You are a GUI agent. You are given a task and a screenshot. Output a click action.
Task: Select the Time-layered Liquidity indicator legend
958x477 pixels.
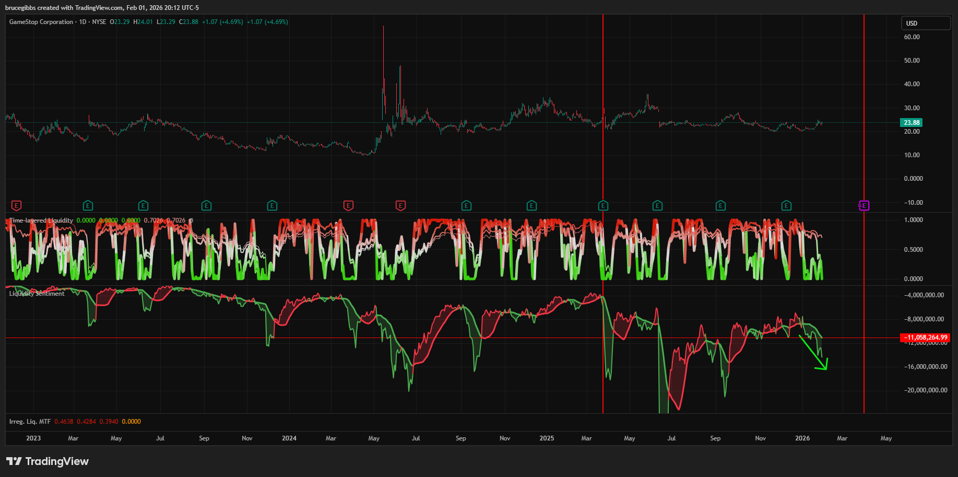[41, 220]
